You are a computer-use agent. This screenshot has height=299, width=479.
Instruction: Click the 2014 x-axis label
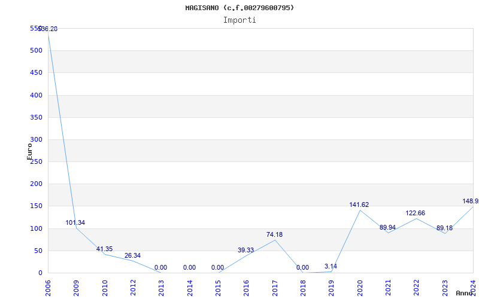pos(190,288)
